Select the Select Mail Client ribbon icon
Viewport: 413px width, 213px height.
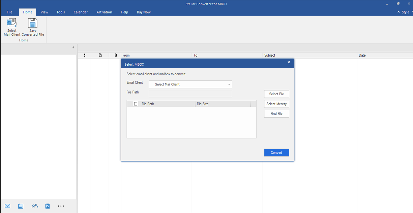pos(12,27)
